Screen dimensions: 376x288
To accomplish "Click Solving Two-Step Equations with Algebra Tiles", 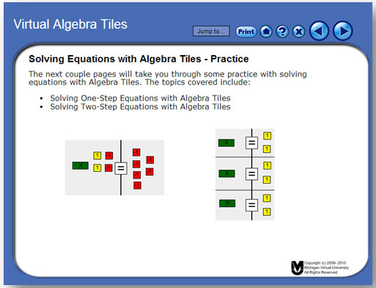I will click(140, 107).
